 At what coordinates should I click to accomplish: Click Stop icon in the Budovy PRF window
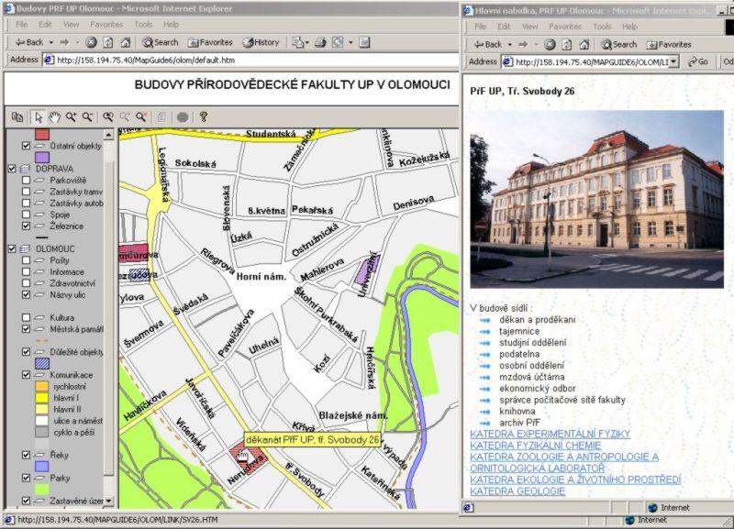[x=91, y=42]
